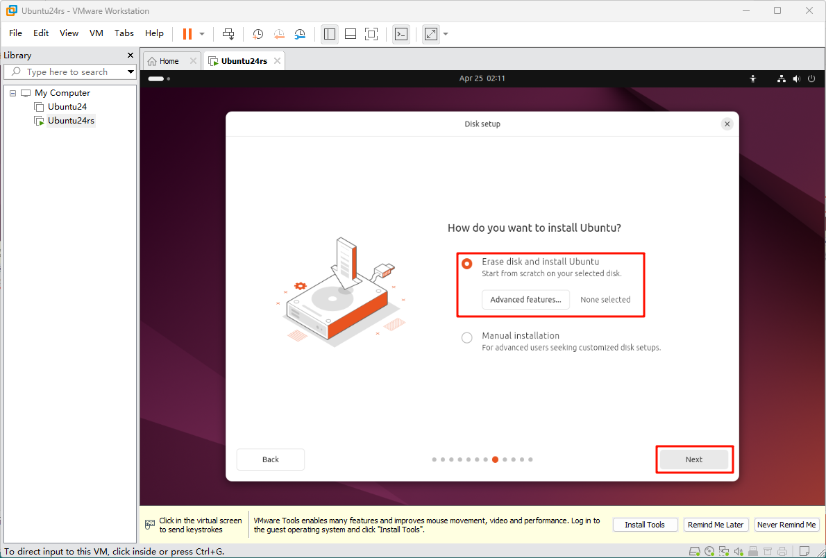Select Erase disk and install Ubuntu

click(x=466, y=264)
